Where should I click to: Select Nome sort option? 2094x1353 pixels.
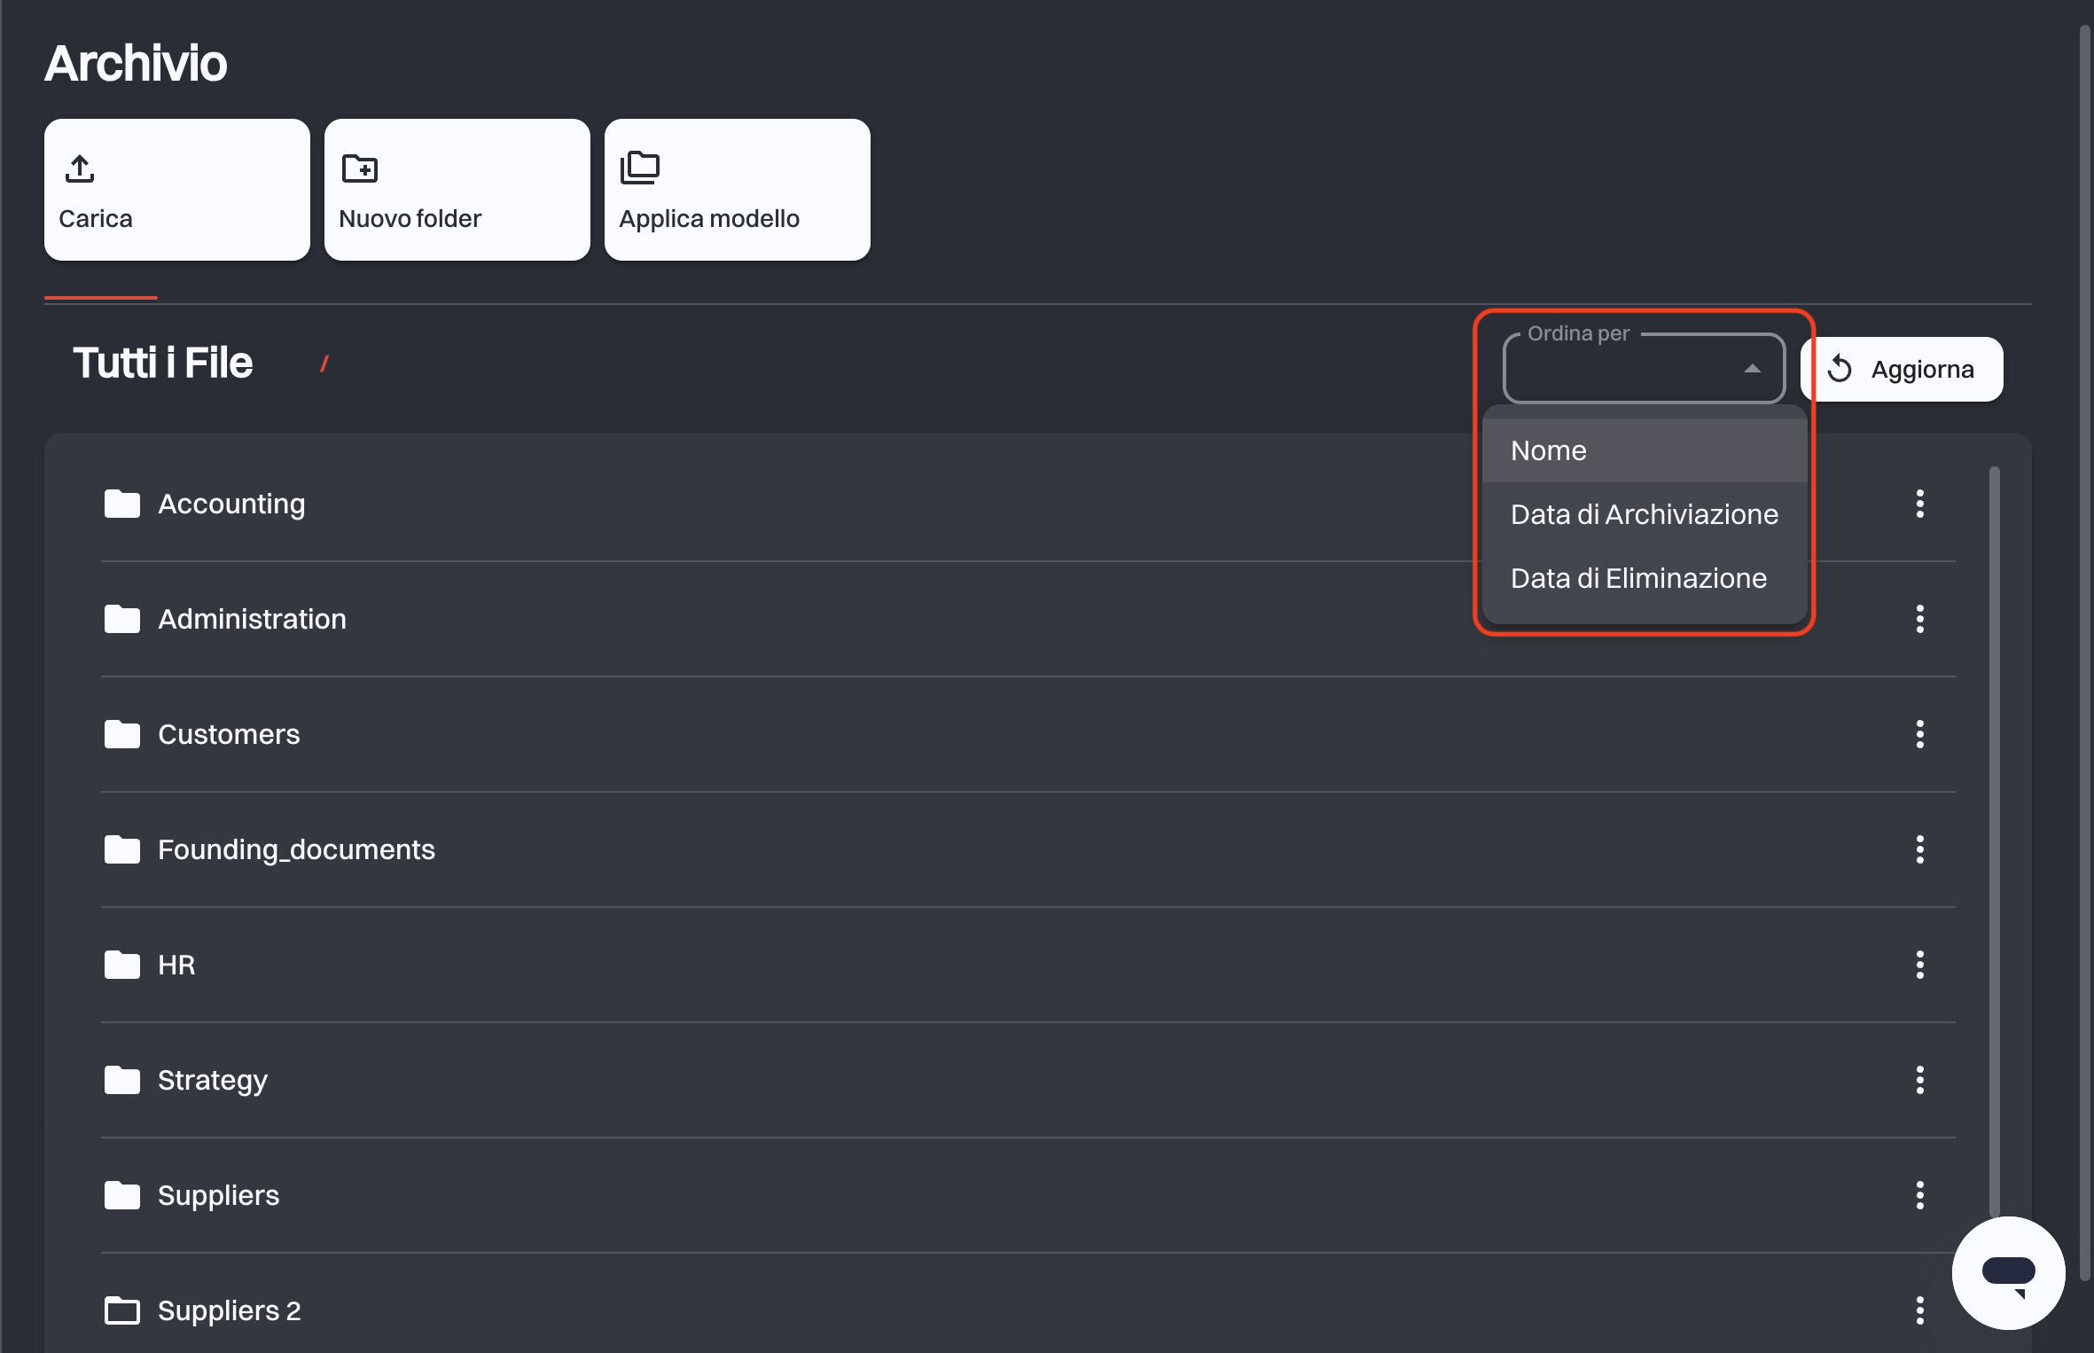point(1645,450)
